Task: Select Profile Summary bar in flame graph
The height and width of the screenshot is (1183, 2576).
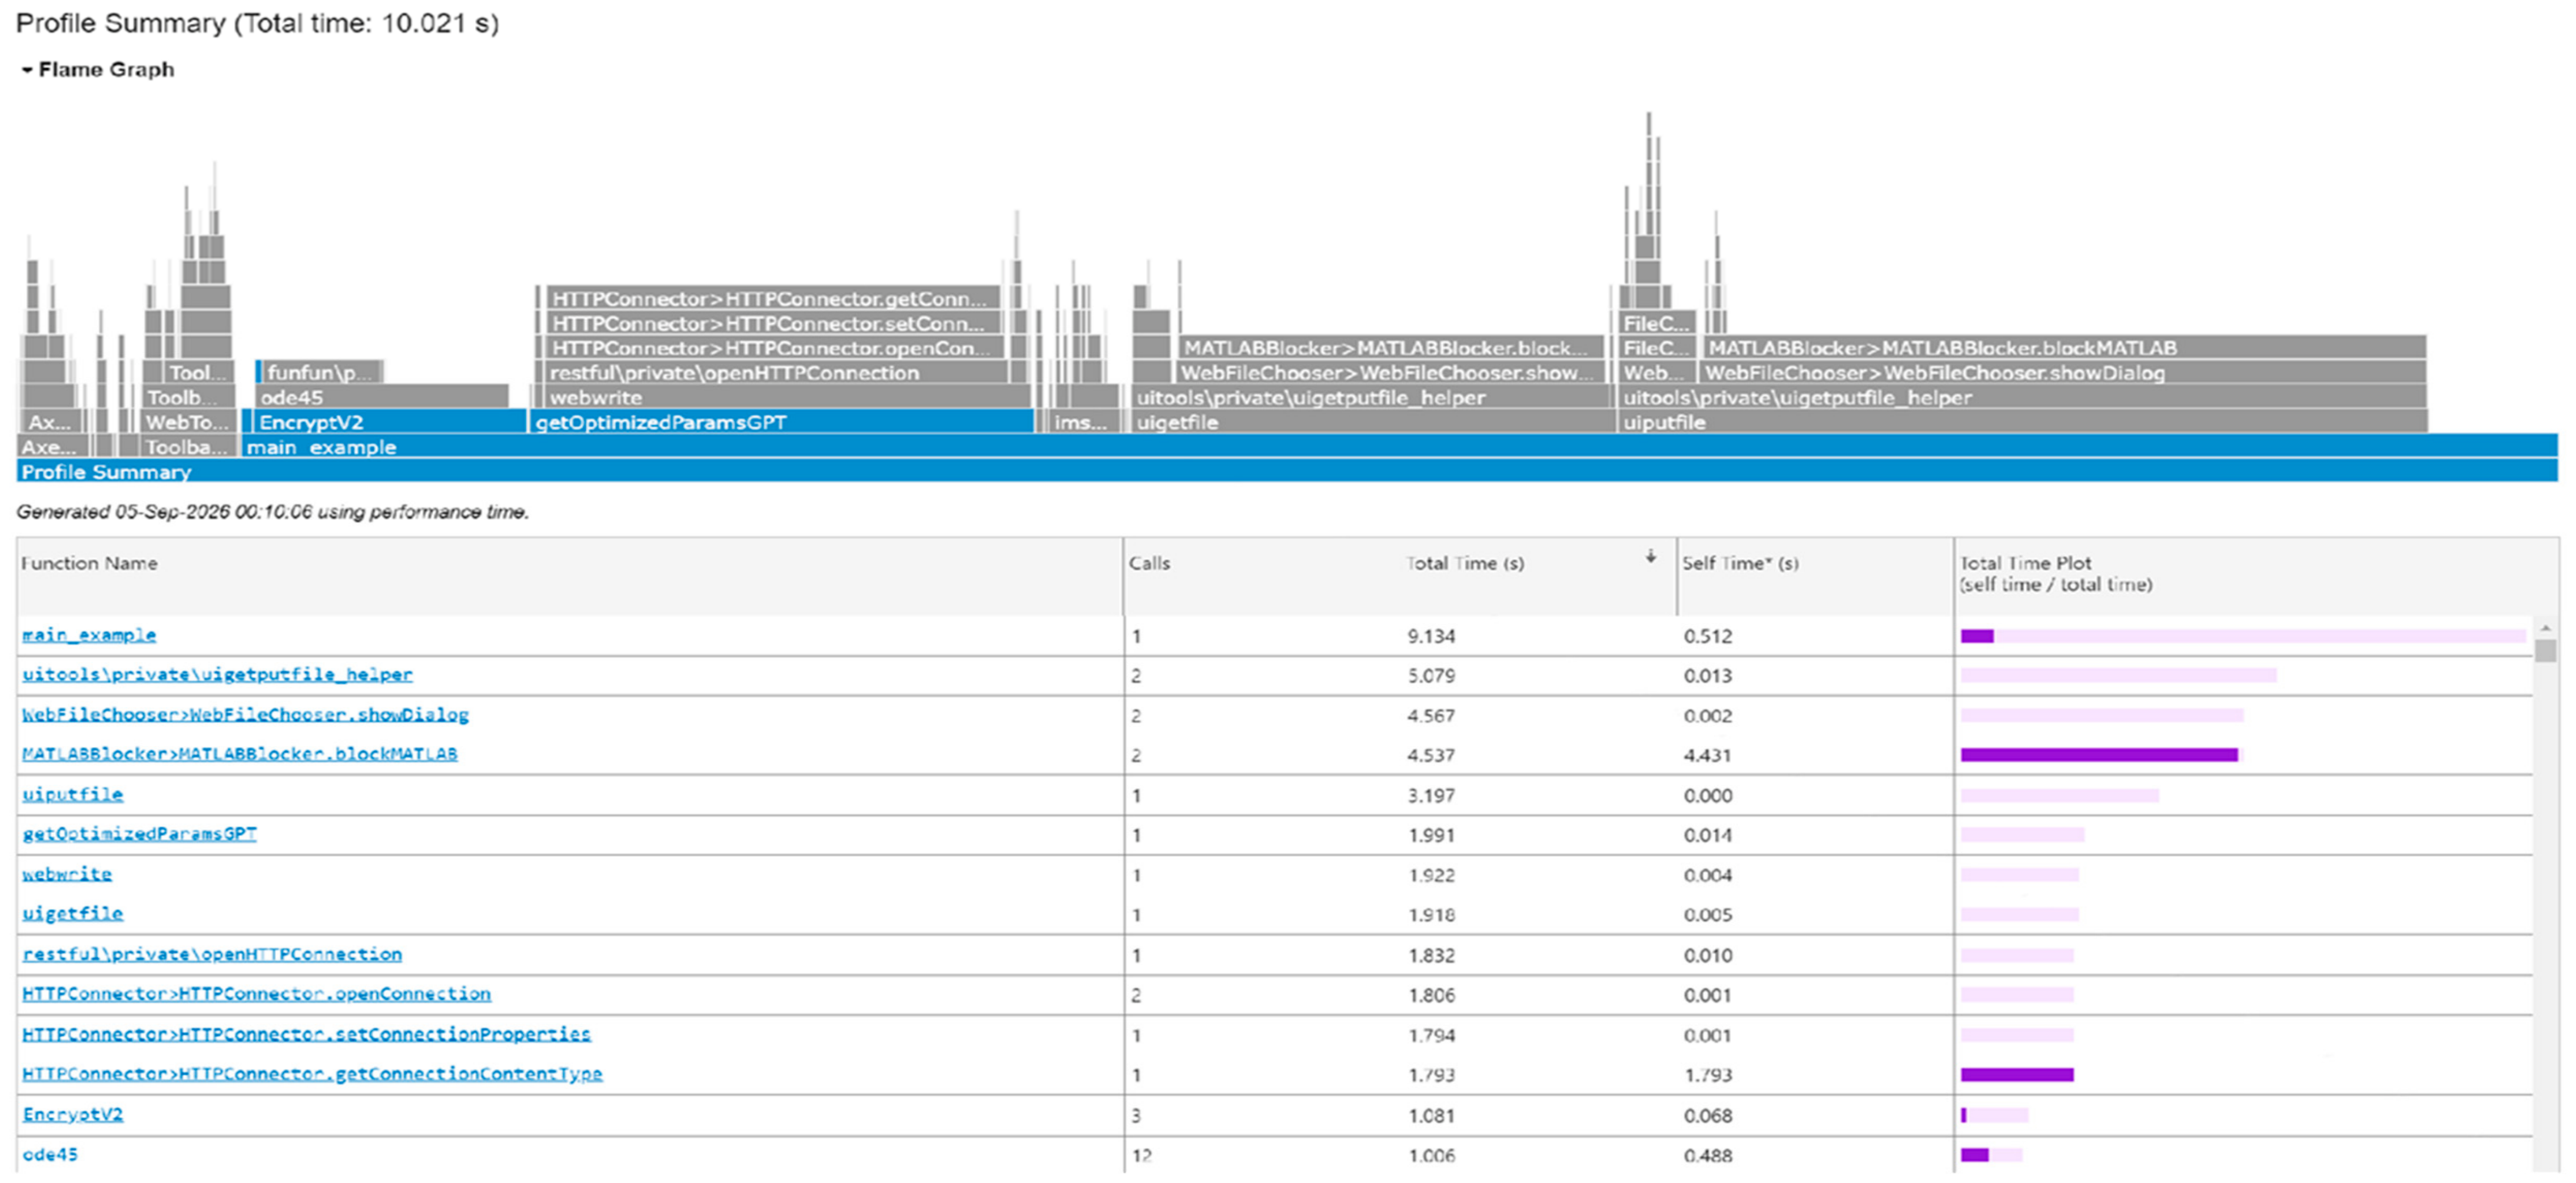Action: pos(1287,471)
